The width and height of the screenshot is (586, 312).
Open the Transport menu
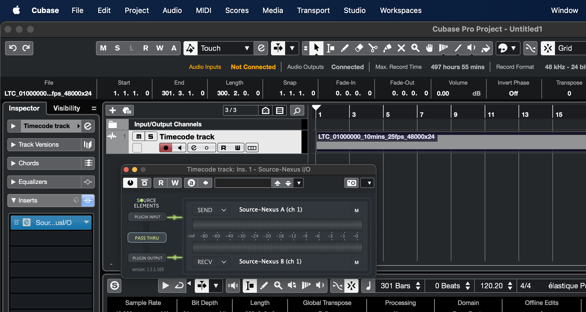coord(313,10)
